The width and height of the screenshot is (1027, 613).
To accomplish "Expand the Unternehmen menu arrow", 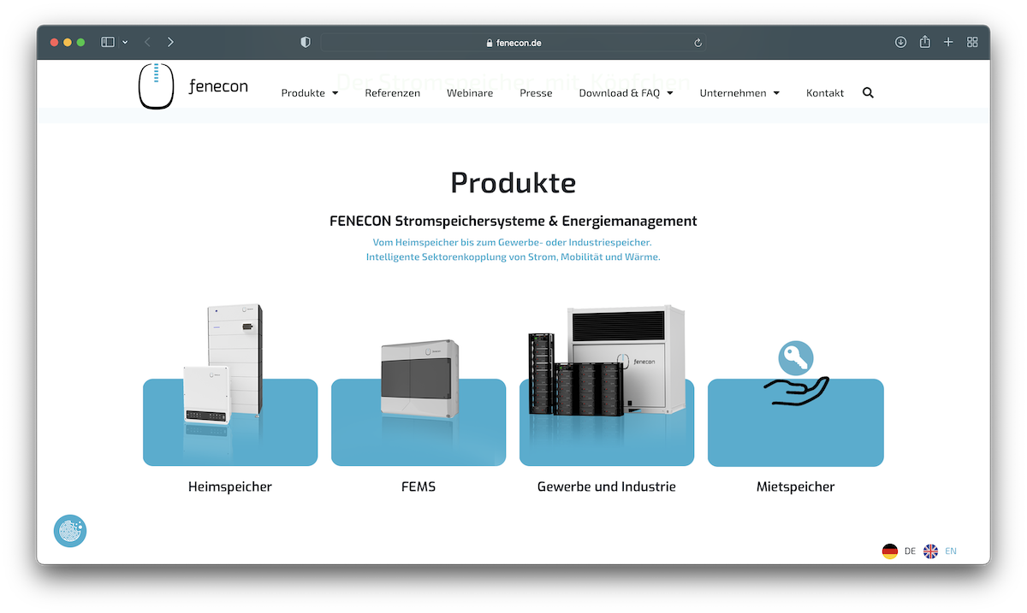I will pos(776,93).
